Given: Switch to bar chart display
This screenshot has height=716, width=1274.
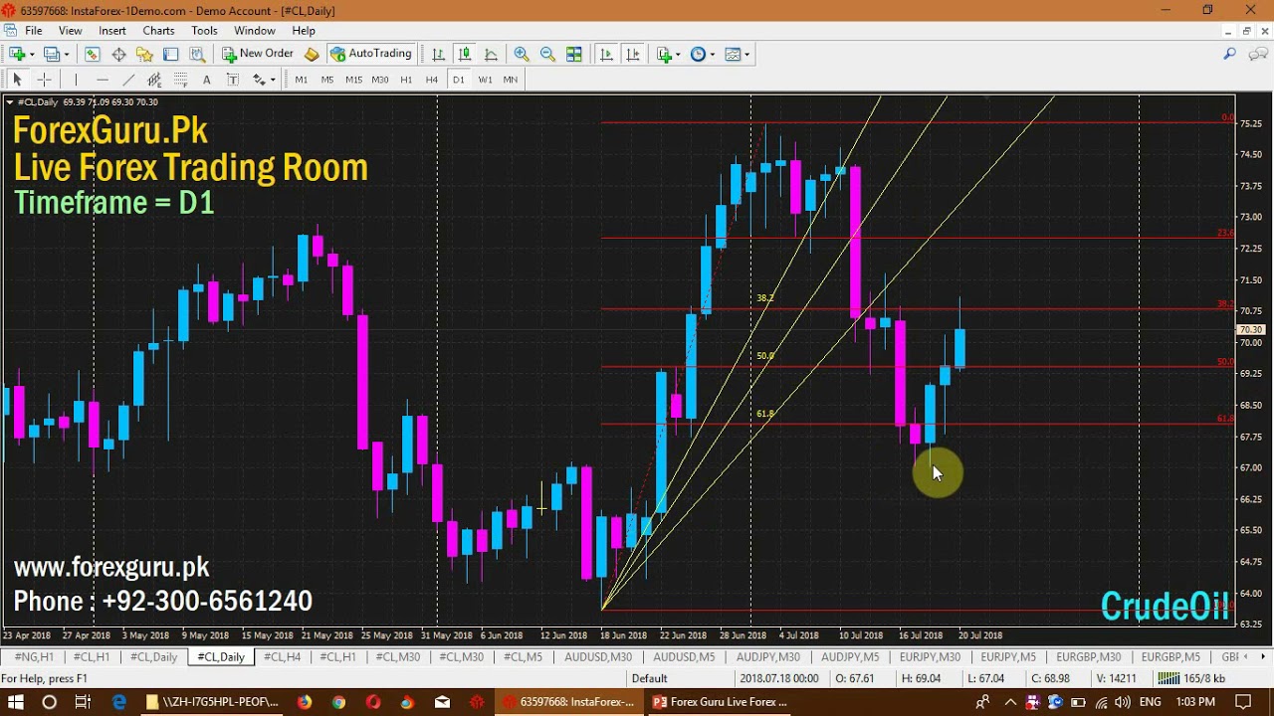Looking at the screenshot, I should 438,54.
